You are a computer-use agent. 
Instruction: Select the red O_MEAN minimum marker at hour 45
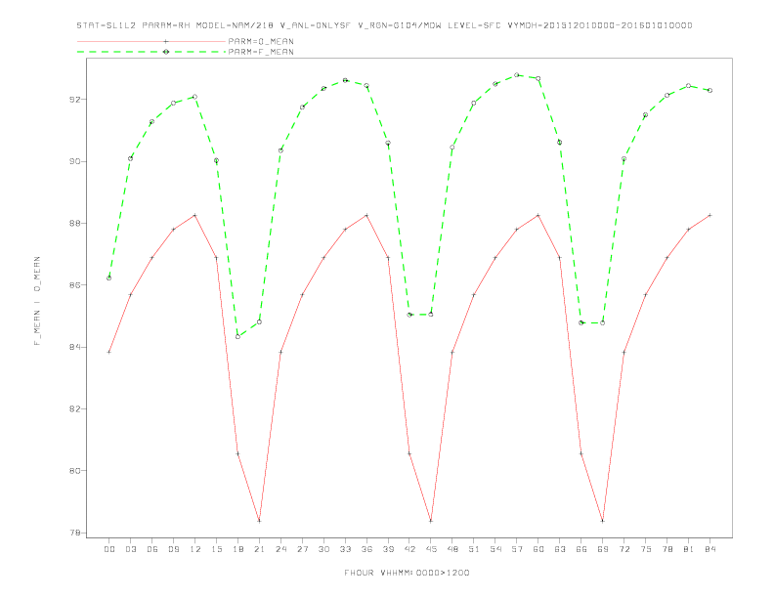click(431, 521)
